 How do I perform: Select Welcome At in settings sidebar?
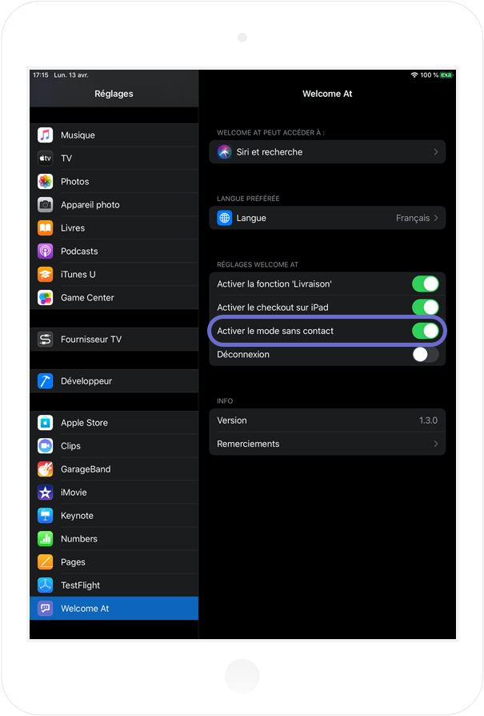coord(114,608)
